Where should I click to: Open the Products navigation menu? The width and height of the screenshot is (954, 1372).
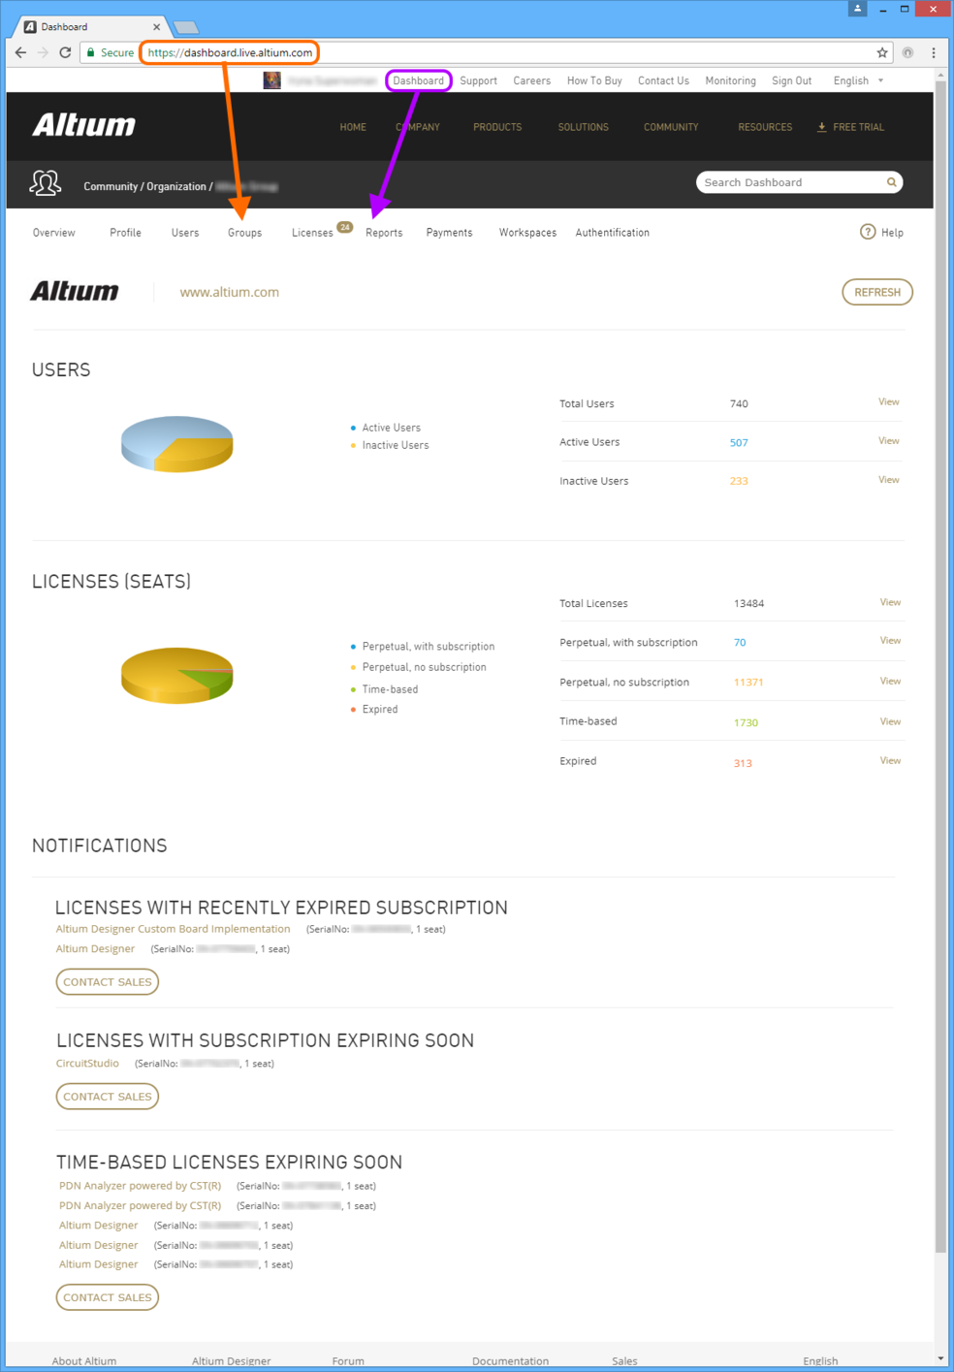click(x=497, y=127)
